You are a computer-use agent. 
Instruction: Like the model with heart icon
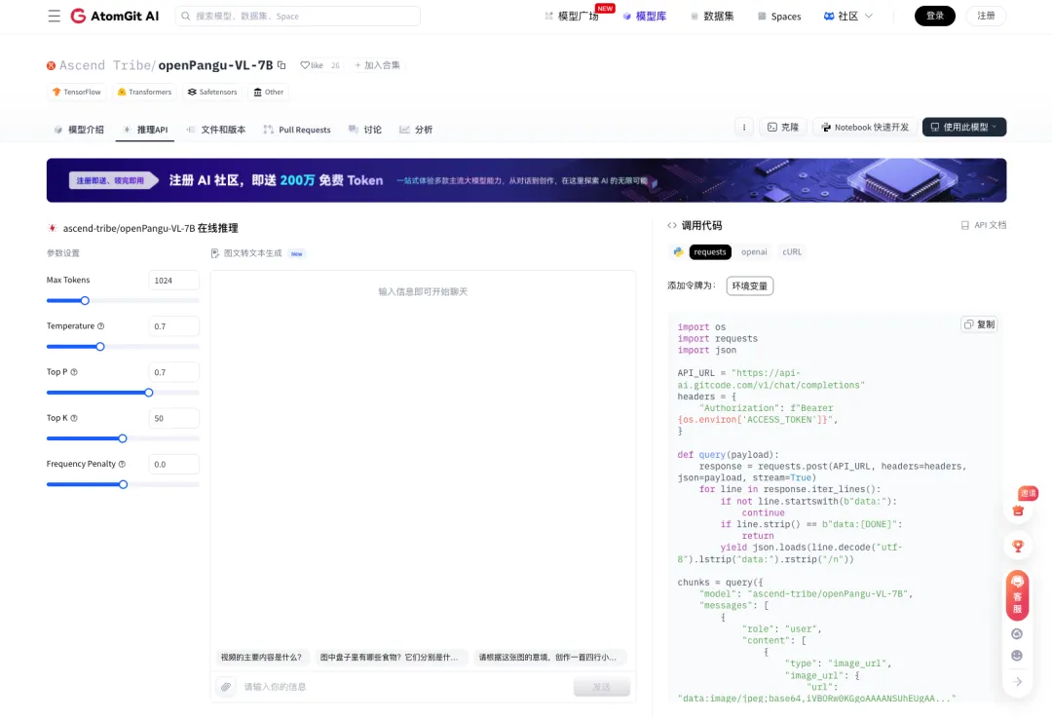(312, 65)
